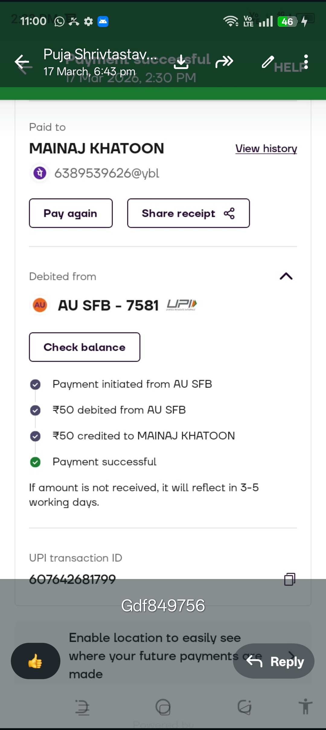Collapse the Debited from section
The image size is (326, 730).
(x=286, y=276)
